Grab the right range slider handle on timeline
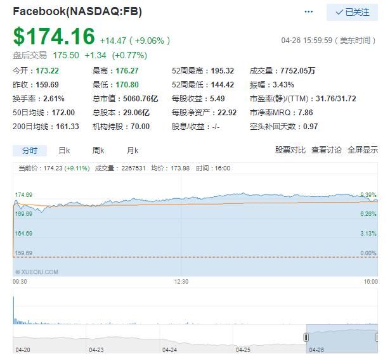The height and width of the screenshot is (354, 390). pyautogui.click(x=377, y=338)
